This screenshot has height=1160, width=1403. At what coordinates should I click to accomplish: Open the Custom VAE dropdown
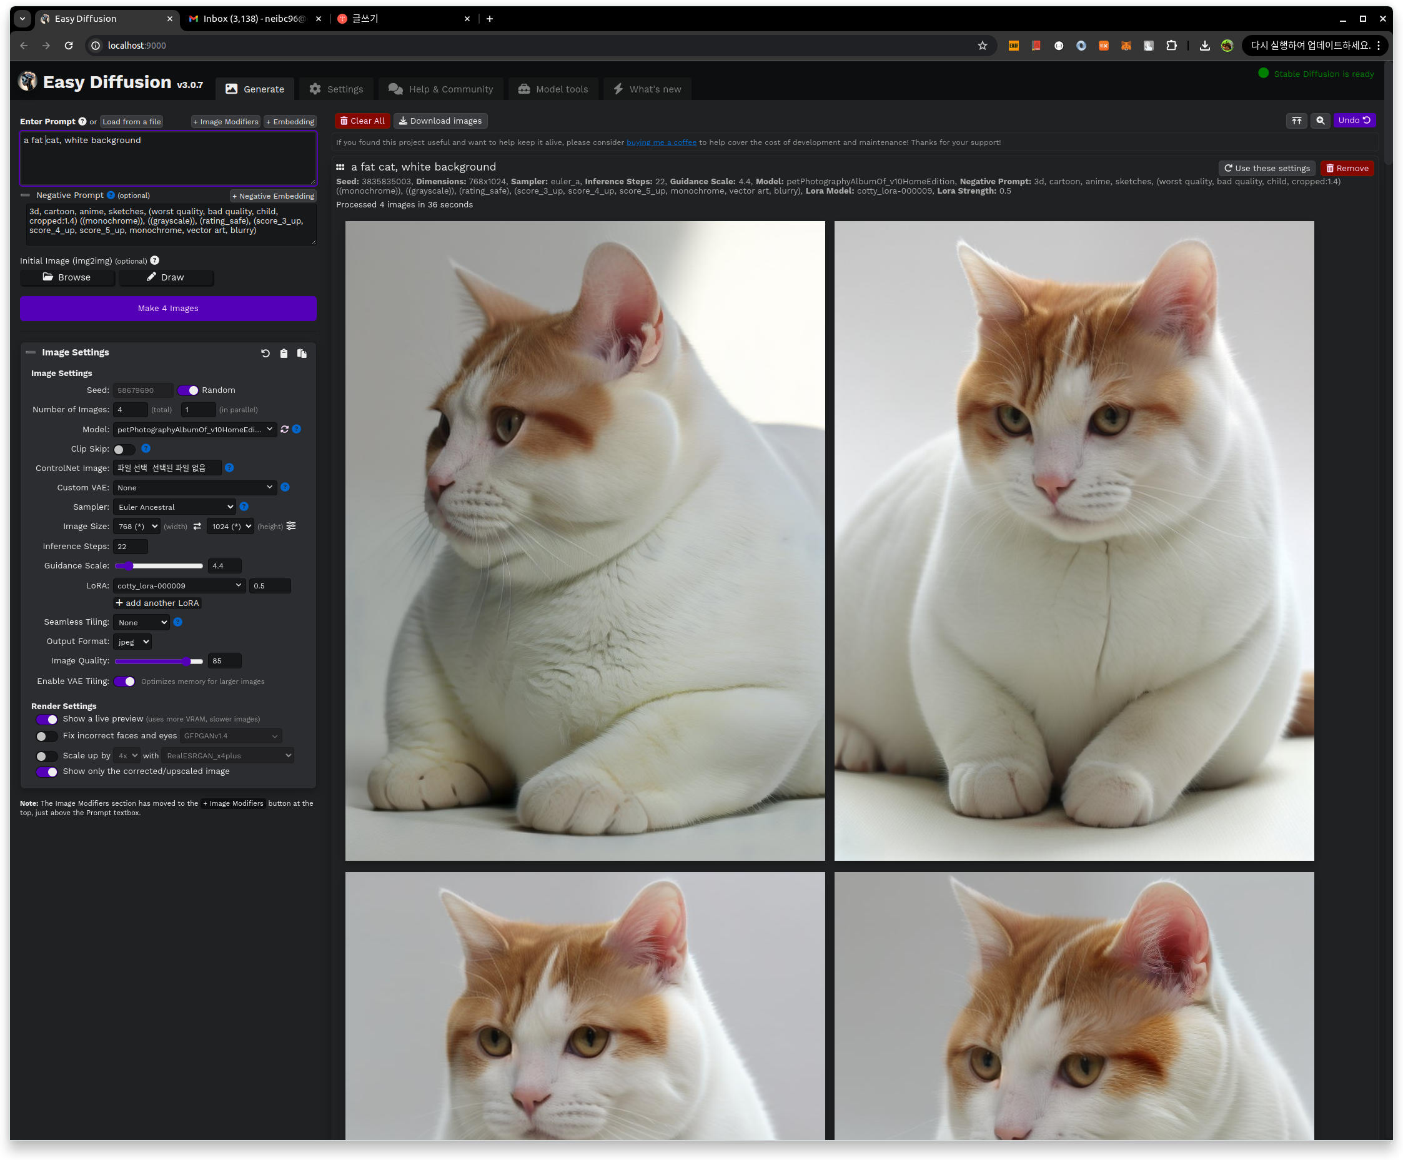click(194, 488)
